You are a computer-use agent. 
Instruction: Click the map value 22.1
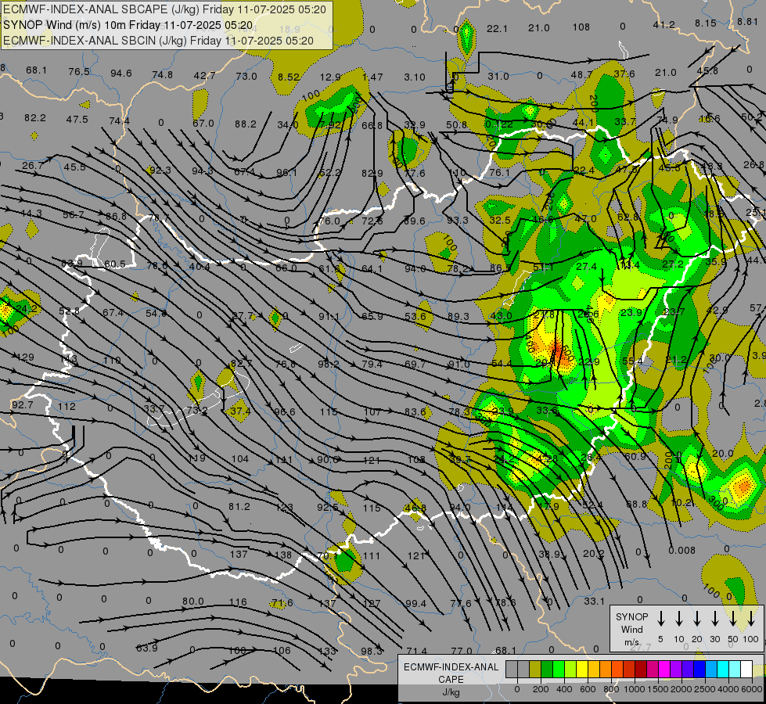(x=497, y=29)
